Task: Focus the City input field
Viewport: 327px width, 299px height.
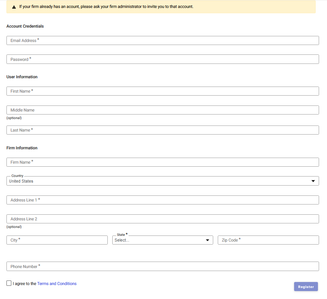Action: (x=57, y=240)
